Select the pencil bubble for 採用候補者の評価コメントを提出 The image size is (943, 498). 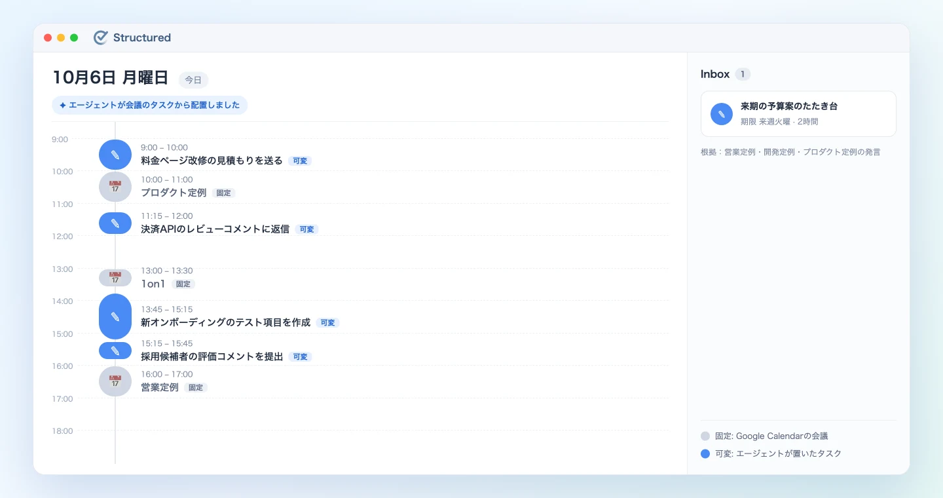(115, 351)
